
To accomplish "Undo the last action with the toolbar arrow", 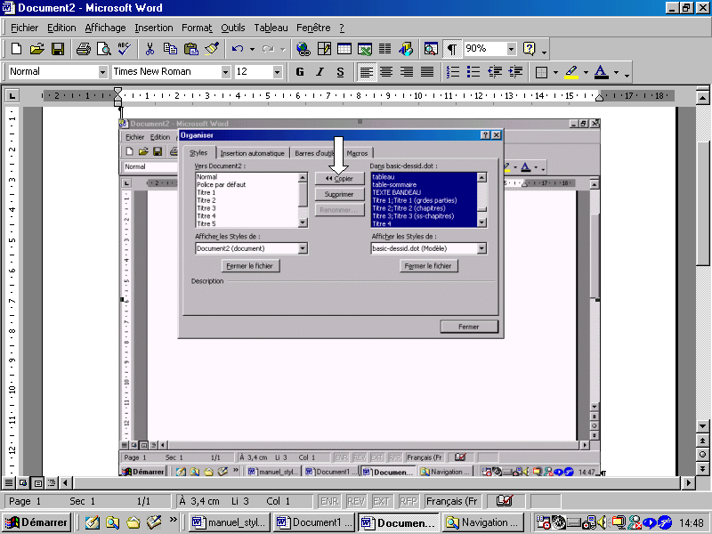I will coord(238,49).
